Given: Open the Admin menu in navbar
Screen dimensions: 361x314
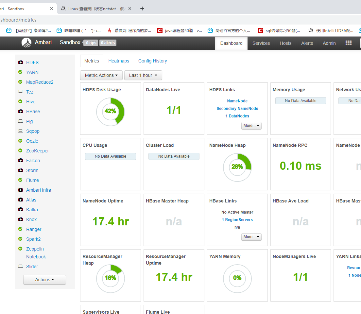Looking at the screenshot, I should (x=329, y=43).
